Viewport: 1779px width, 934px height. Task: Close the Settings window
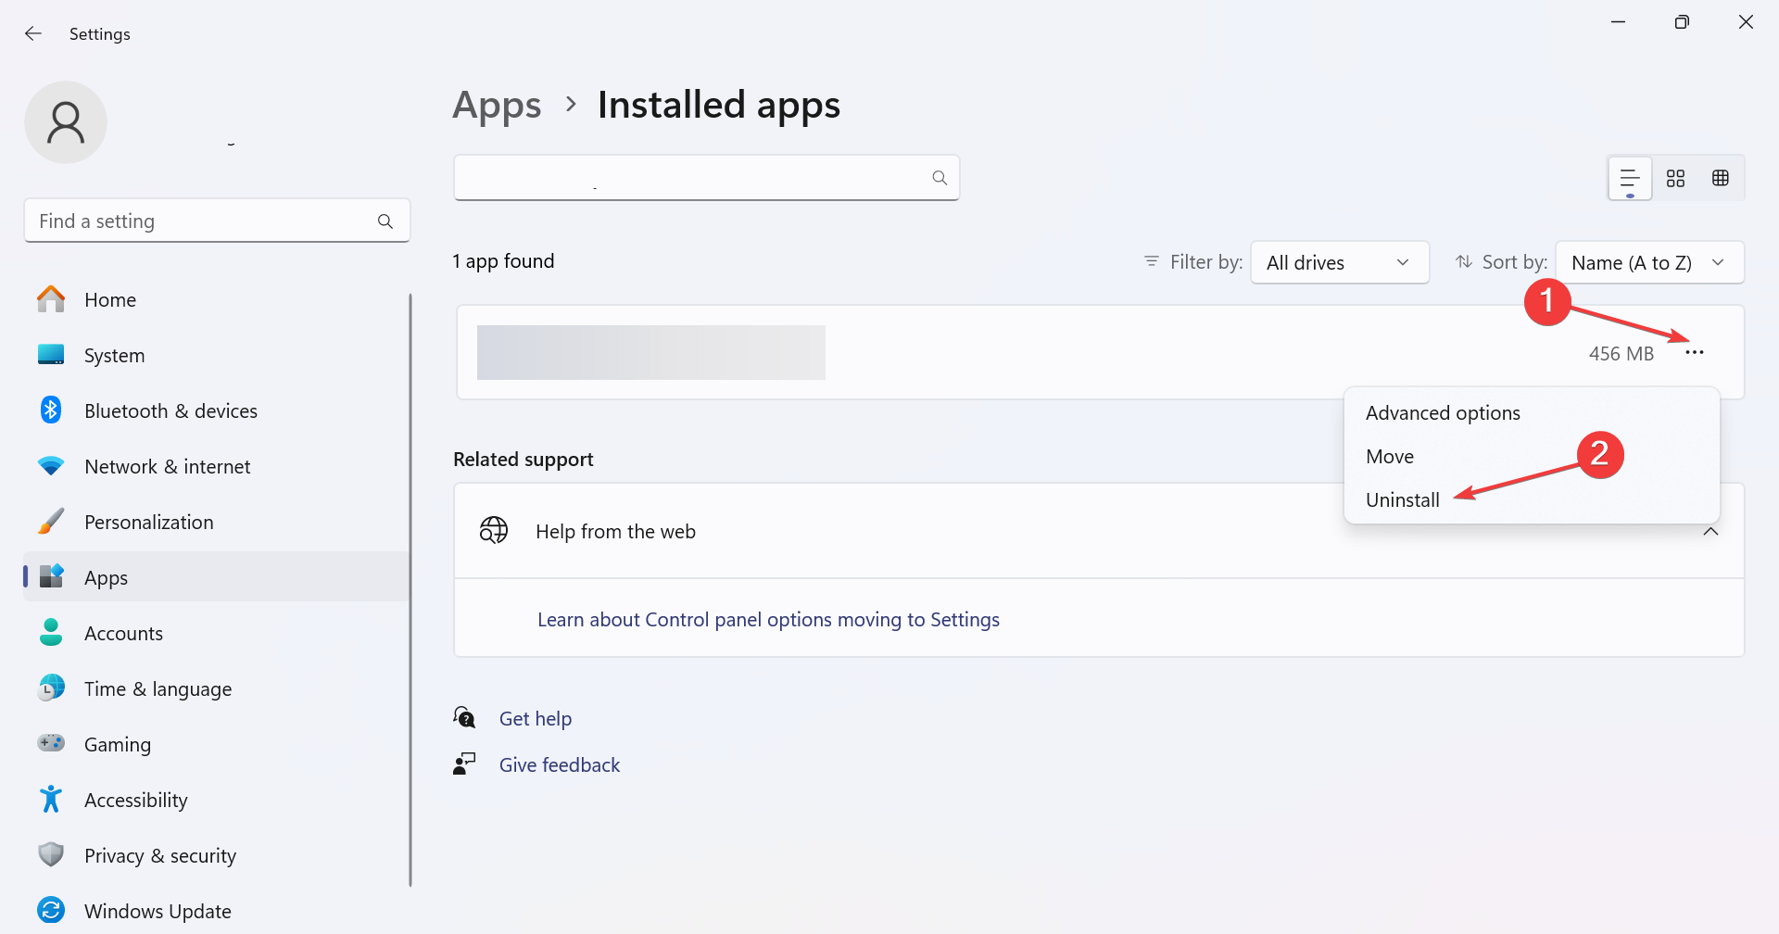pos(1746,22)
